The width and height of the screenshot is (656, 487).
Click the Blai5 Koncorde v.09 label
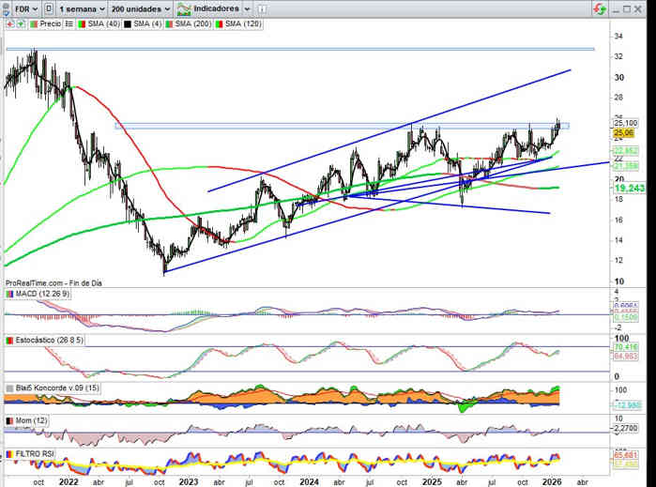pyautogui.click(x=53, y=387)
